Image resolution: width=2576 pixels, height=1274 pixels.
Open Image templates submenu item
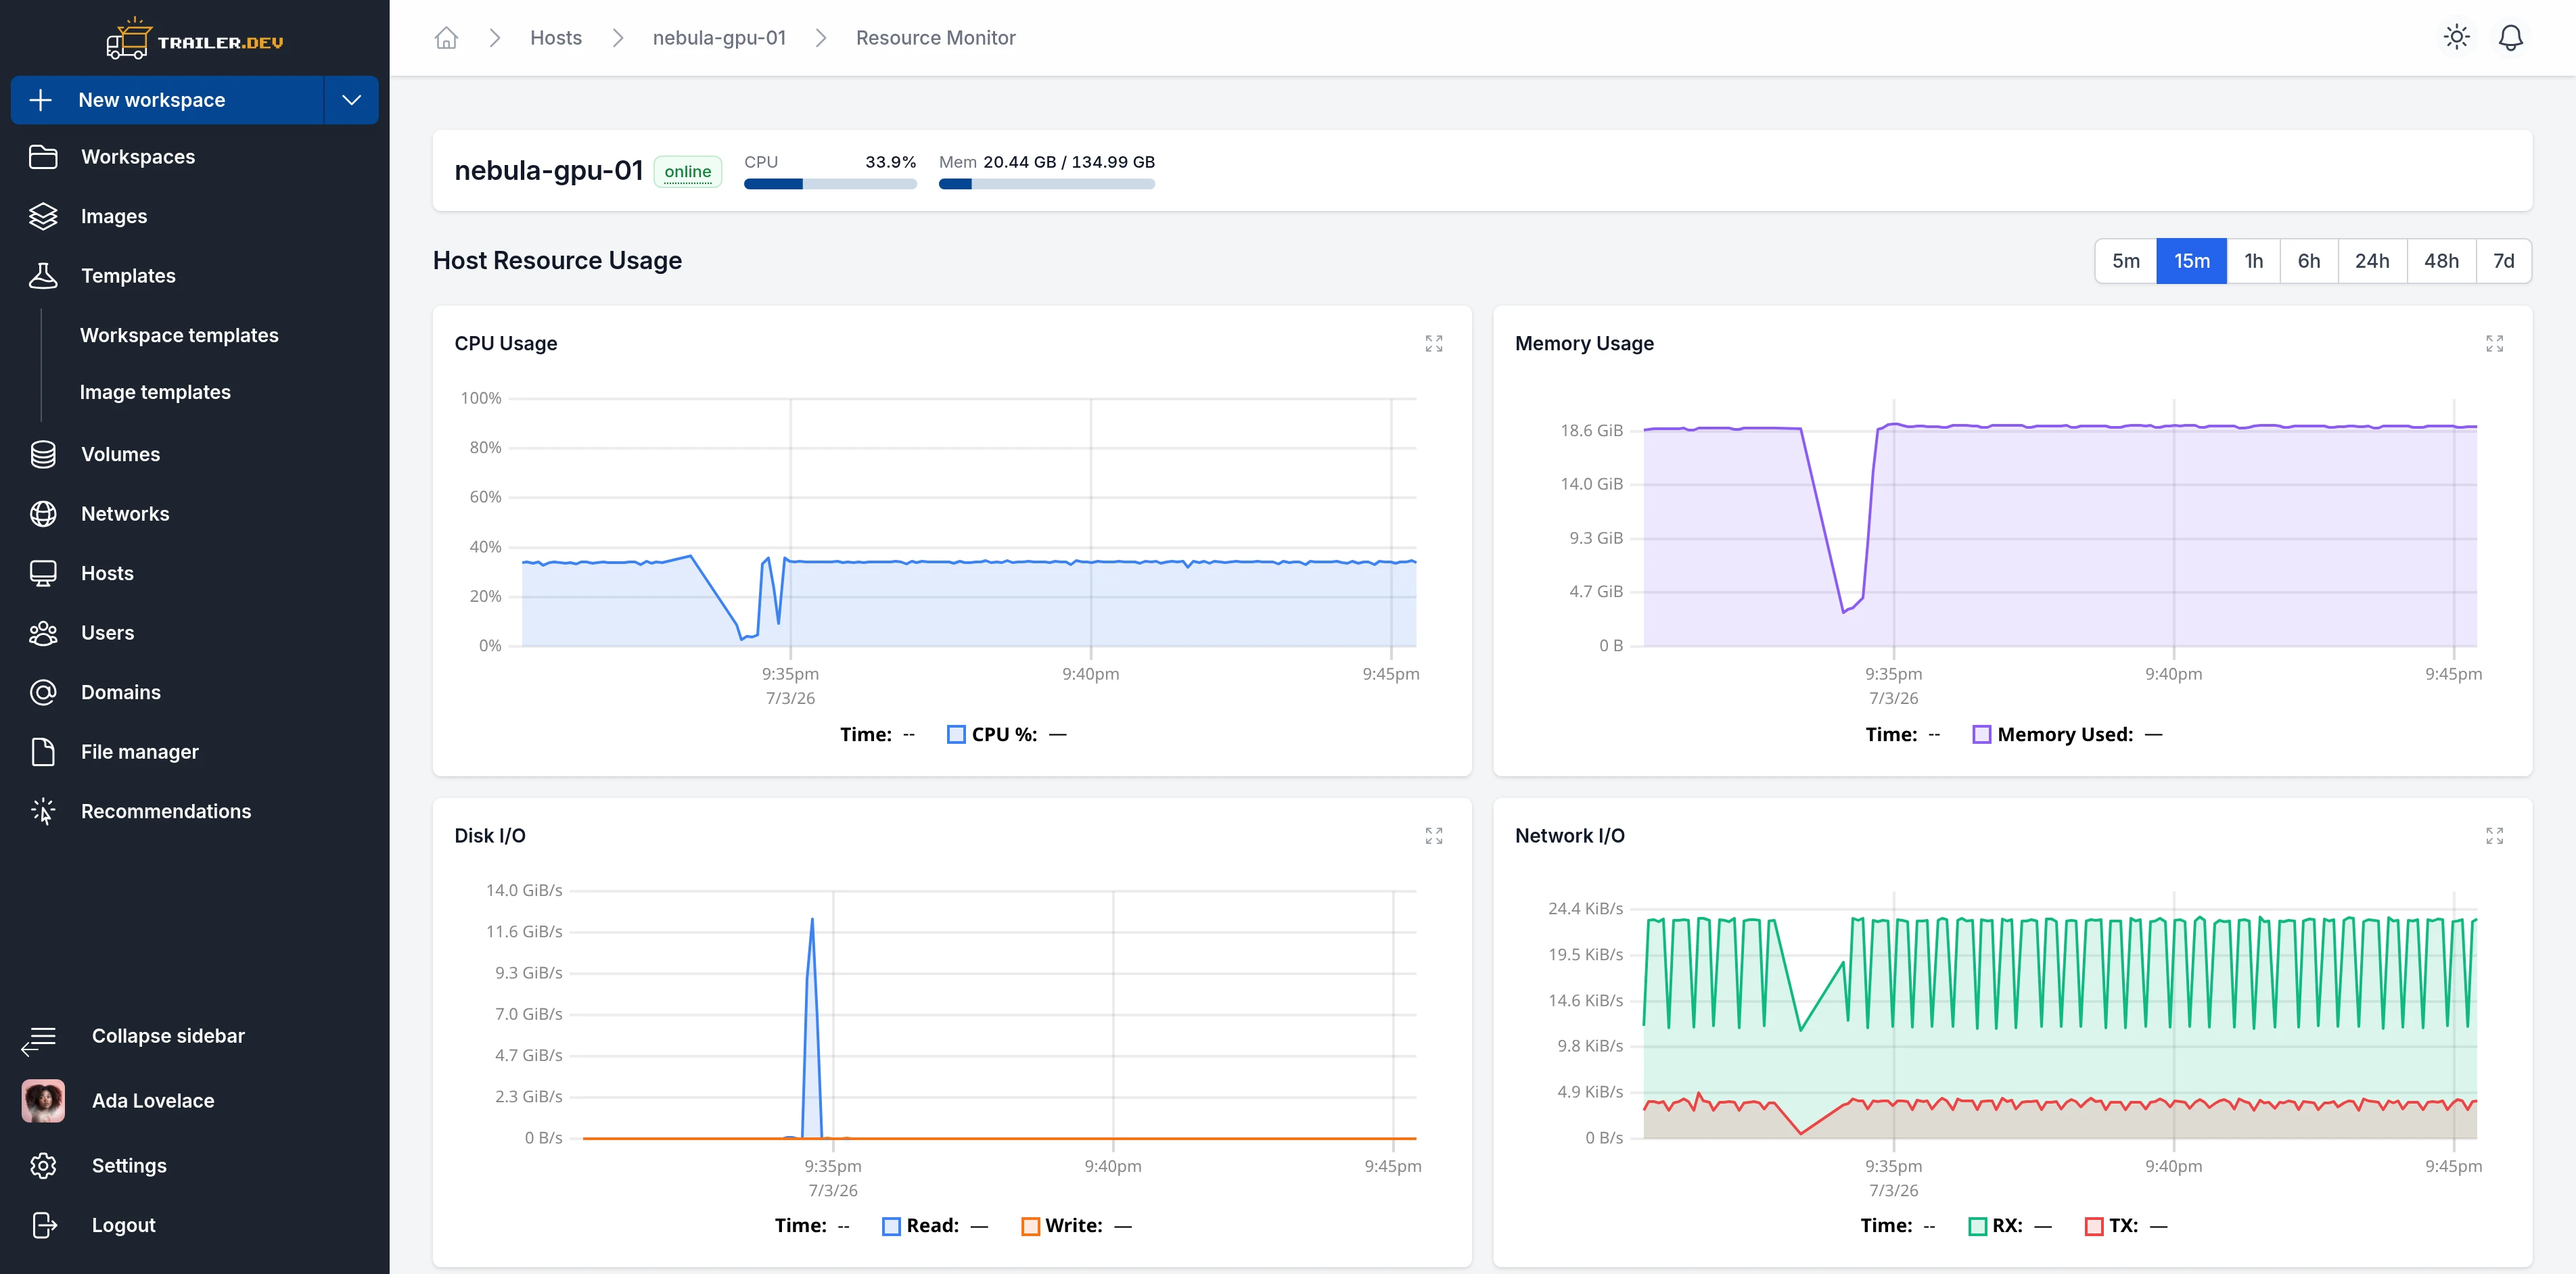point(155,392)
